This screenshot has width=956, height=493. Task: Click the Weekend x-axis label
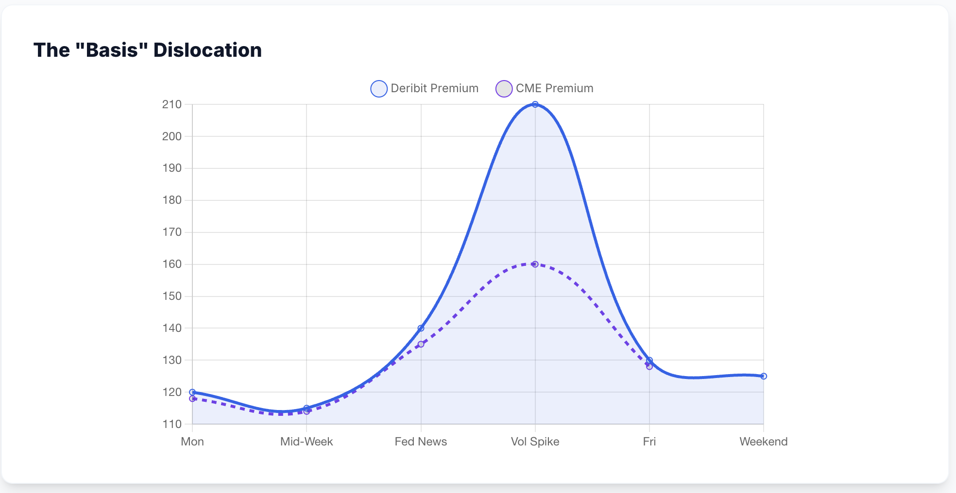point(763,442)
